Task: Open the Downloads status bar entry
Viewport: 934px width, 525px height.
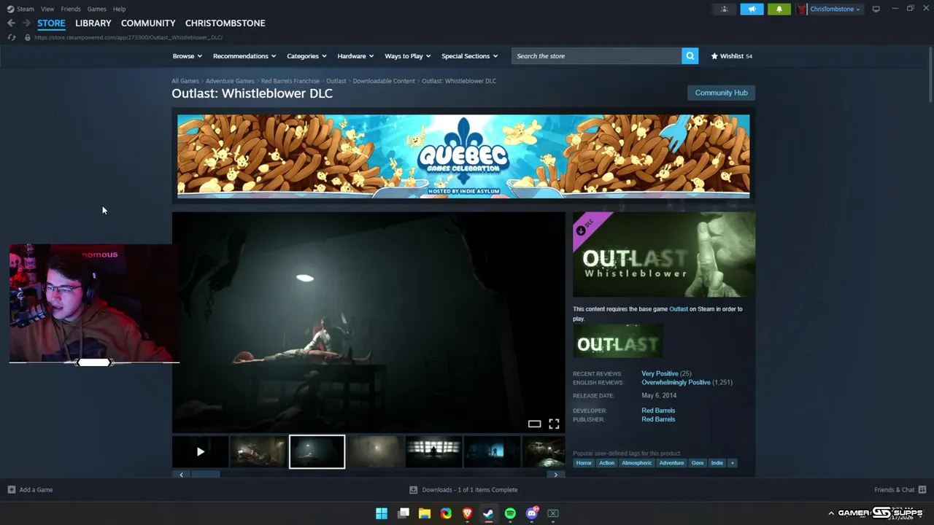Action: pyautogui.click(x=463, y=490)
